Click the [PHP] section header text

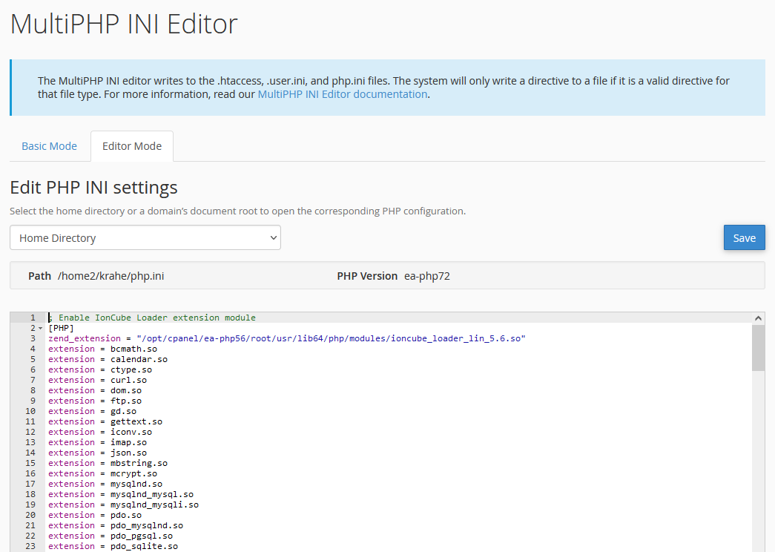61,328
